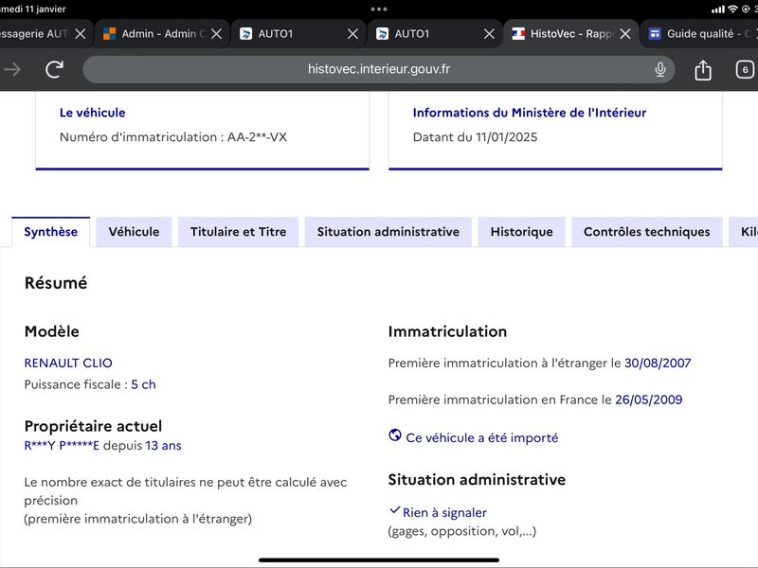Image resolution: width=758 pixels, height=568 pixels.
Task: Click the globe imported-vehicle icon
Action: click(395, 435)
